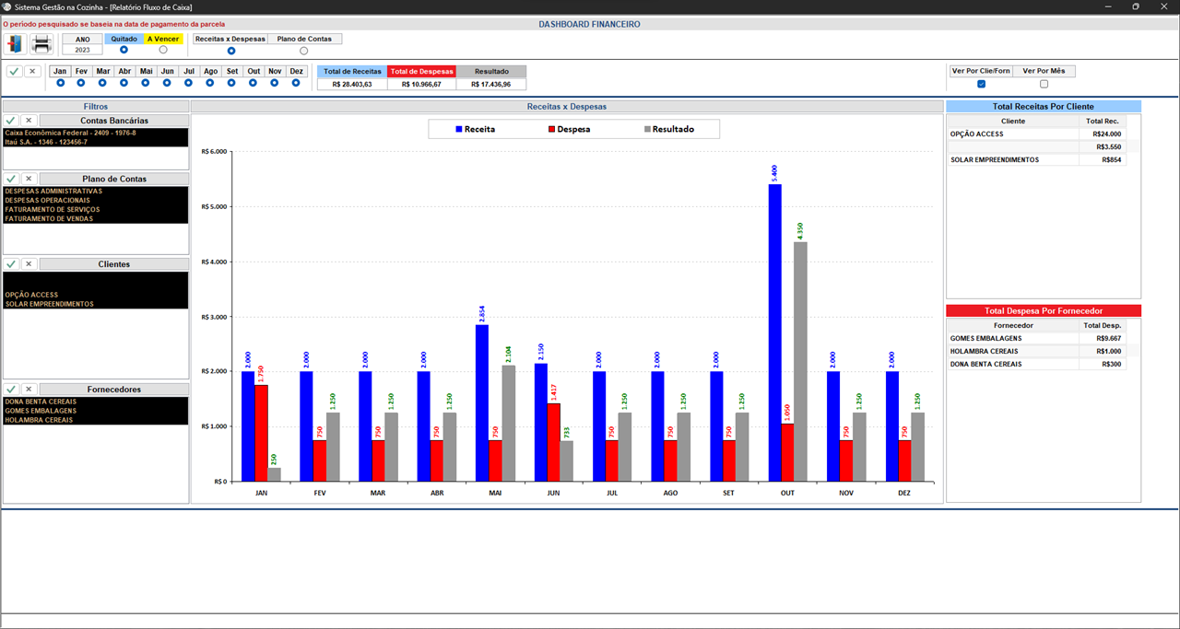Toggle the Mai month radio button
This screenshot has height=629, width=1180.
(x=146, y=83)
